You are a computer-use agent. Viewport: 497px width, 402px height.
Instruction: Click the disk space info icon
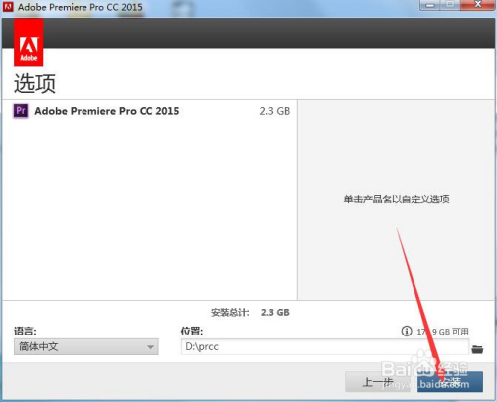tap(407, 331)
